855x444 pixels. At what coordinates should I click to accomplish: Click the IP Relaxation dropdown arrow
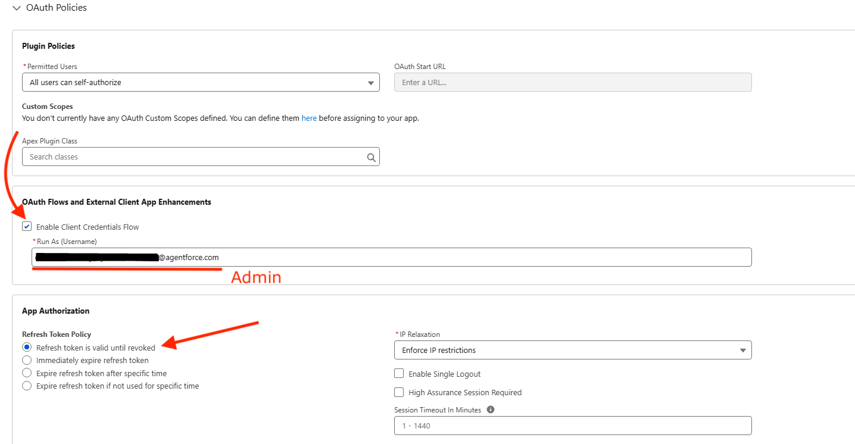[742, 351]
